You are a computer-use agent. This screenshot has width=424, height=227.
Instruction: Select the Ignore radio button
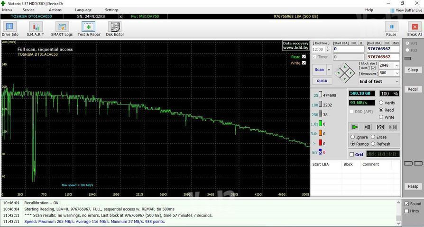pos(352,137)
